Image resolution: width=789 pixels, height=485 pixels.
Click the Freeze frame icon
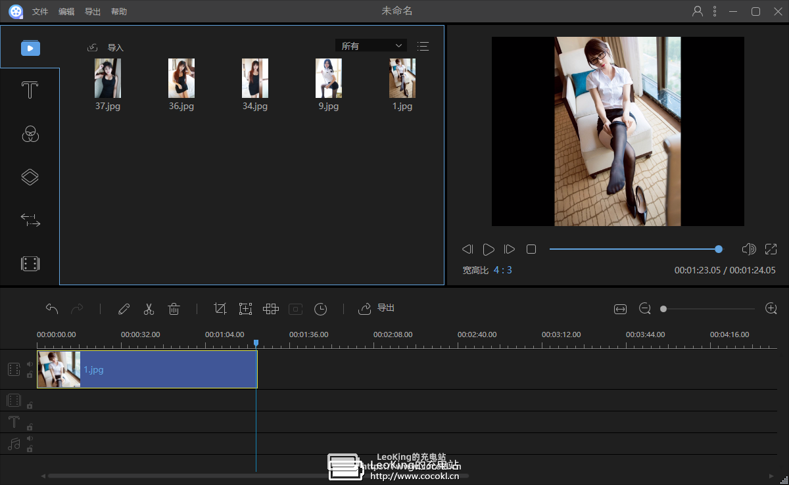[296, 309]
